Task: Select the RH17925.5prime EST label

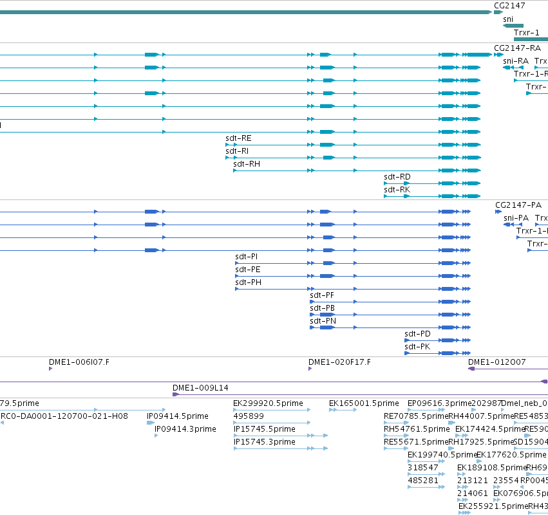Action: pos(481,443)
